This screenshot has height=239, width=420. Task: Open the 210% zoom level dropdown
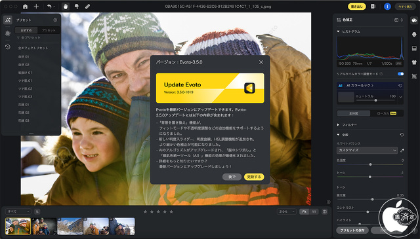point(287,211)
